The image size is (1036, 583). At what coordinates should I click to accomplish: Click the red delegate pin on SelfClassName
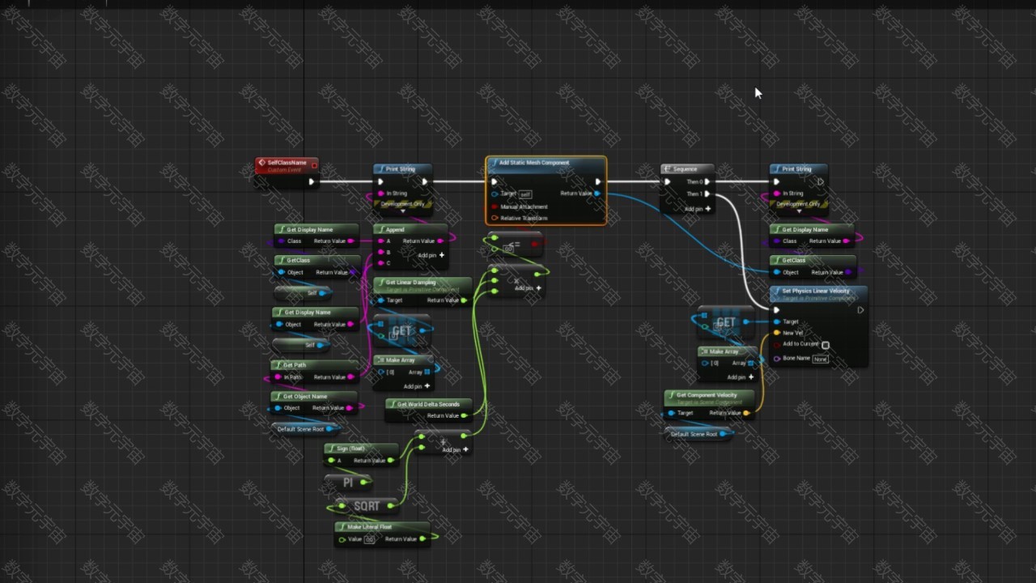pos(313,166)
